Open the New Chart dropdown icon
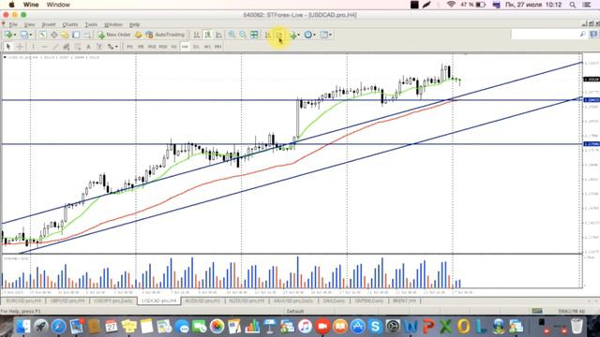 point(10,35)
